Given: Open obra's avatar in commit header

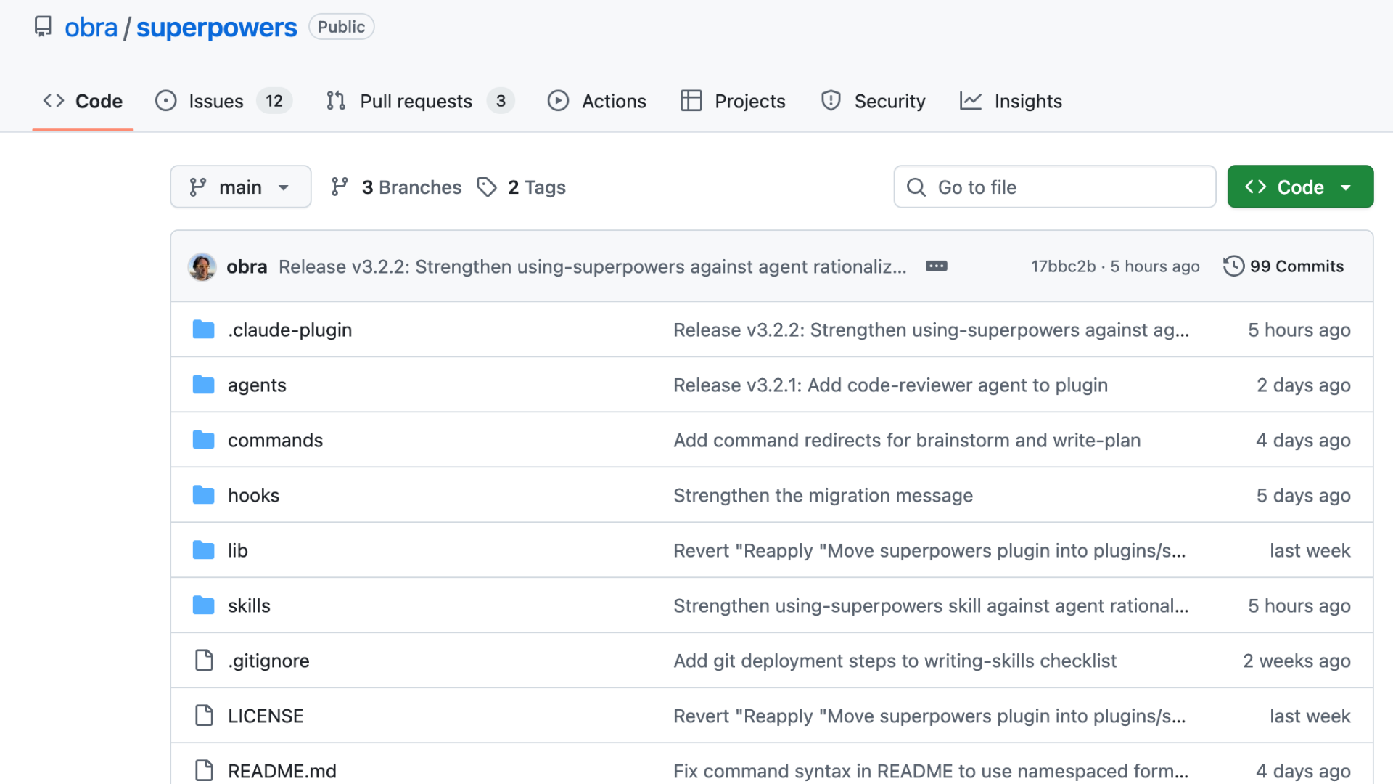Looking at the screenshot, I should click(202, 266).
